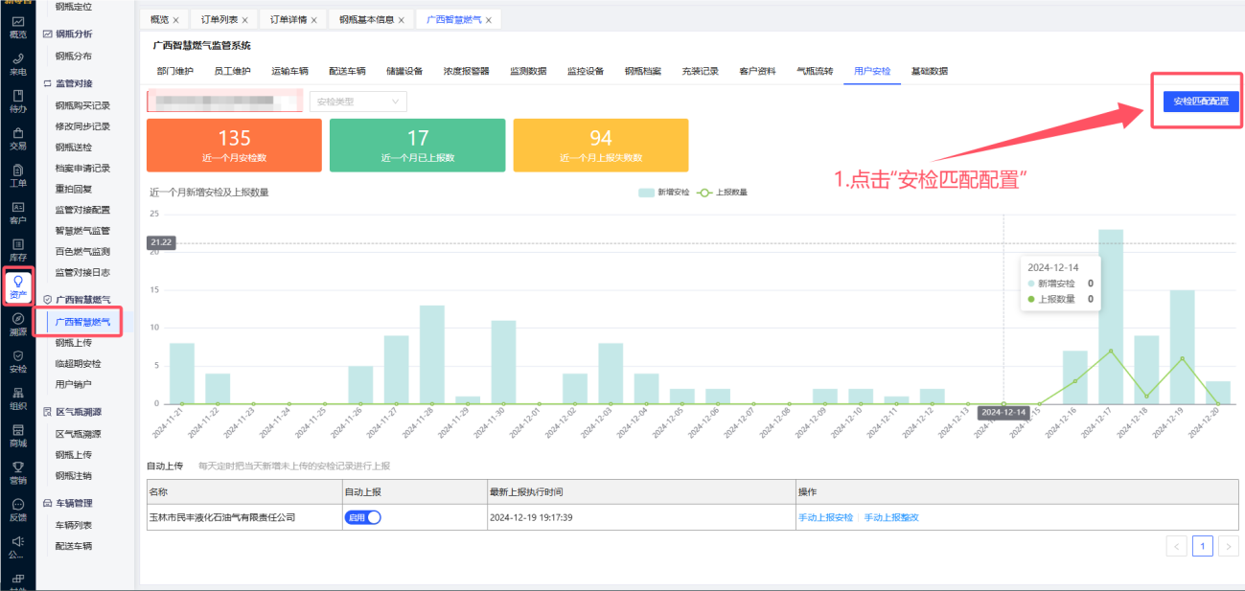The image size is (1245, 591).
Task: Open the 基础数据 tab
Action: click(930, 71)
